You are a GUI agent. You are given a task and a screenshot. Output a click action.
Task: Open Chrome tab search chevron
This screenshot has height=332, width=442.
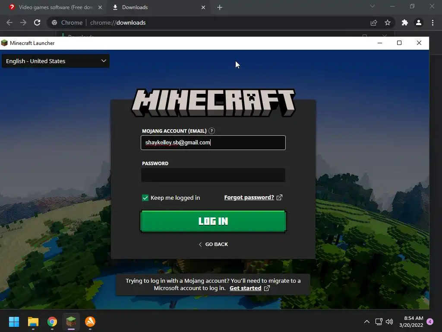coord(373,6)
